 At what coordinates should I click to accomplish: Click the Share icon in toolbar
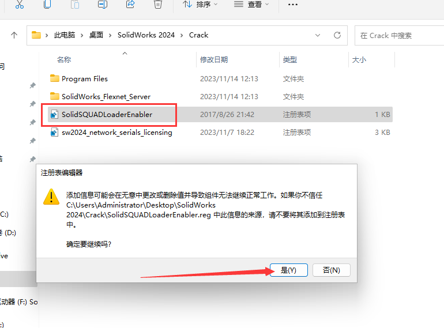click(x=130, y=5)
